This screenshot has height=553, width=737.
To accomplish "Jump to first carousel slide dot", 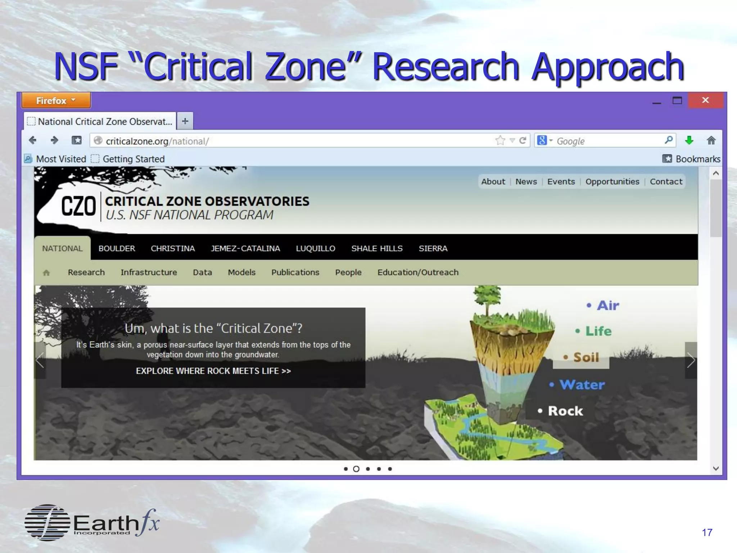I will pyautogui.click(x=345, y=469).
